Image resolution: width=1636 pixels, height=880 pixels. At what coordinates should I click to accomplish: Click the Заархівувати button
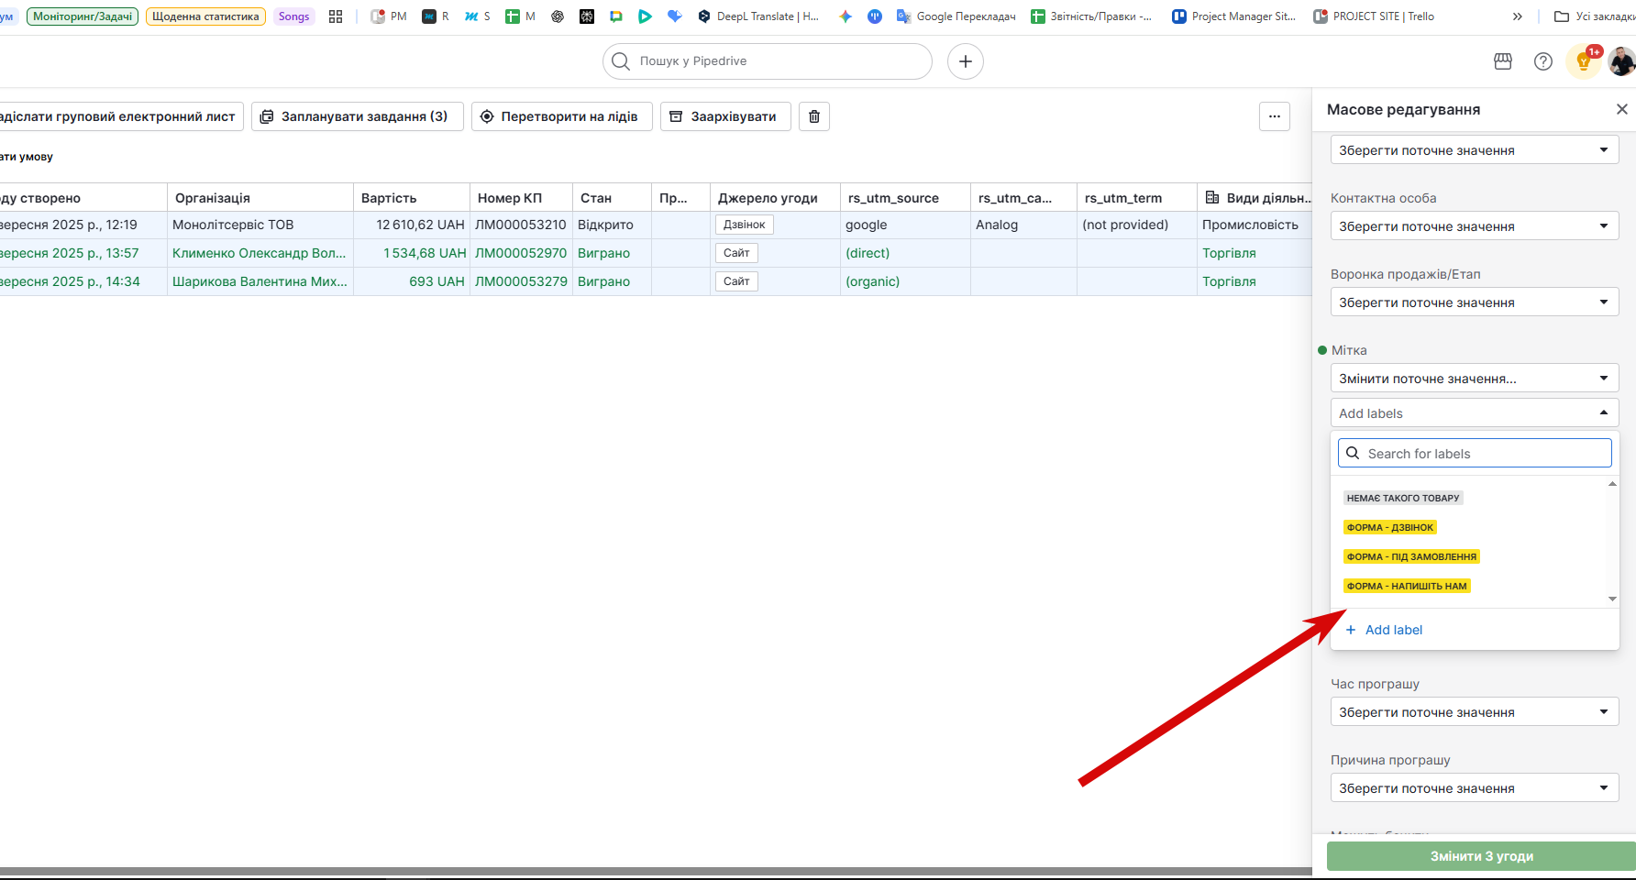(725, 116)
